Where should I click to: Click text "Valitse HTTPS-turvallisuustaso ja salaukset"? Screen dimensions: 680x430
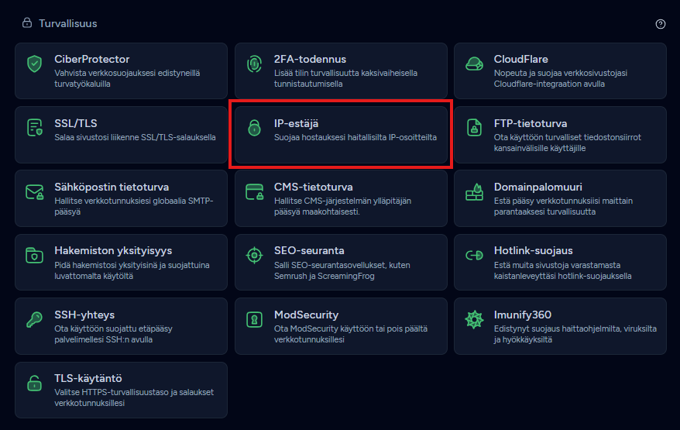tap(134, 392)
